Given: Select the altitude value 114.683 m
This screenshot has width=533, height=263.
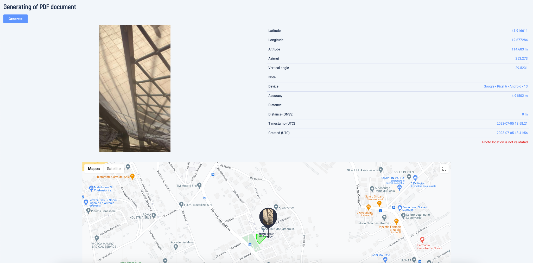Looking at the screenshot, I should pos(519,49).
